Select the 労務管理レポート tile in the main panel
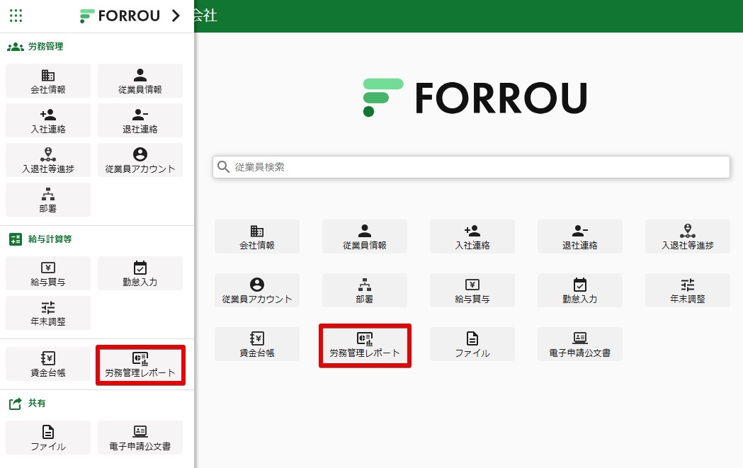Viewport: 743px width, 468px height. point(365,345)
